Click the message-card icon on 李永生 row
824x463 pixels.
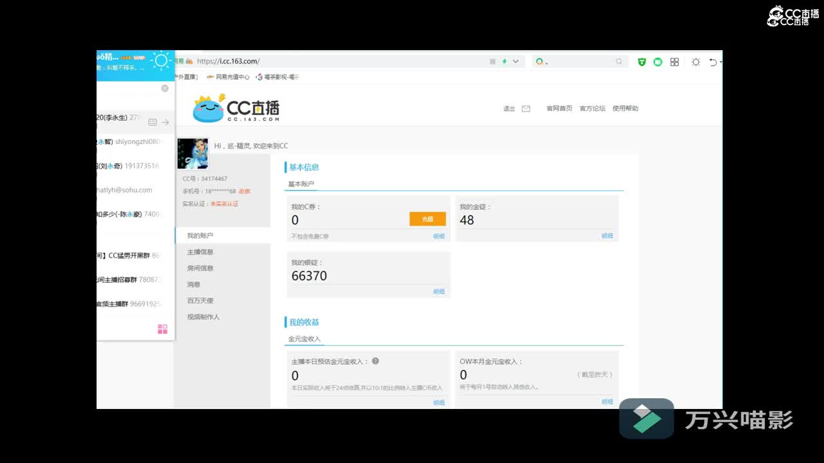(x=153, y=122)
